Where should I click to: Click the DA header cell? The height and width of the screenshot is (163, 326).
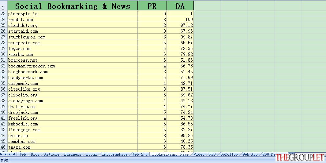coord(180,5)
